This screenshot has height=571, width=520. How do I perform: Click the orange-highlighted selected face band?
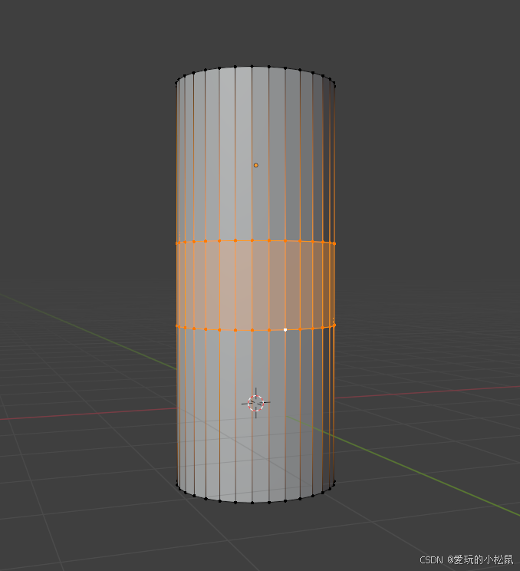[x=255, y=285]
